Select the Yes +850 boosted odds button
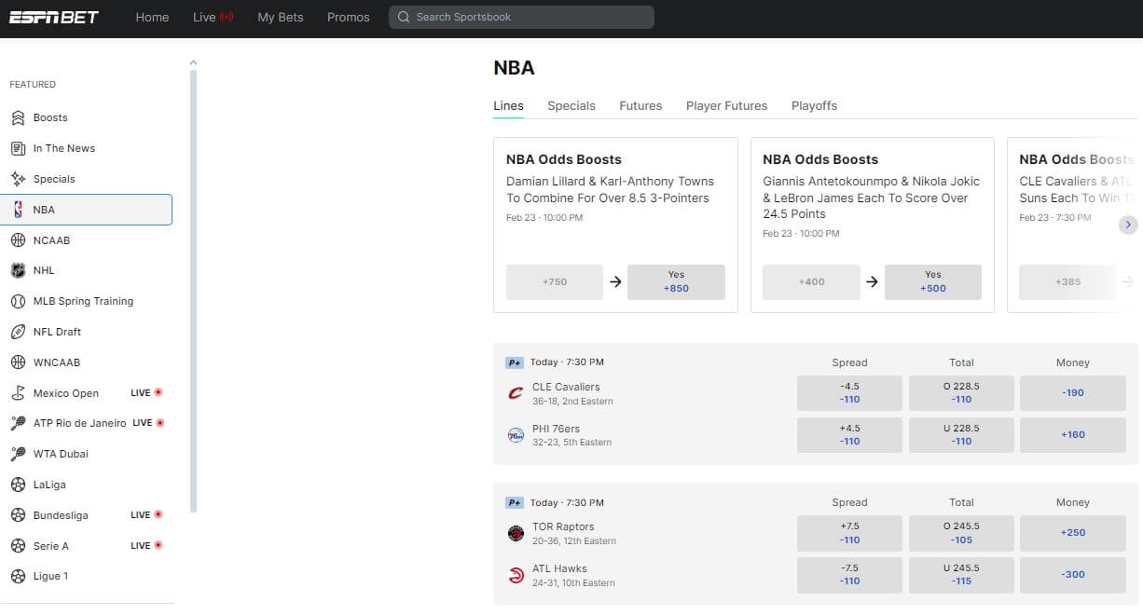Viewport: 1143px width, 615px height. [x=676, y=281]
